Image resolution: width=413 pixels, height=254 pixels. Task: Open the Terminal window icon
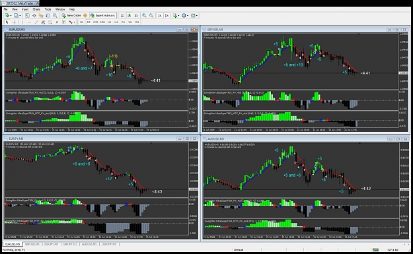click(48, 16)
